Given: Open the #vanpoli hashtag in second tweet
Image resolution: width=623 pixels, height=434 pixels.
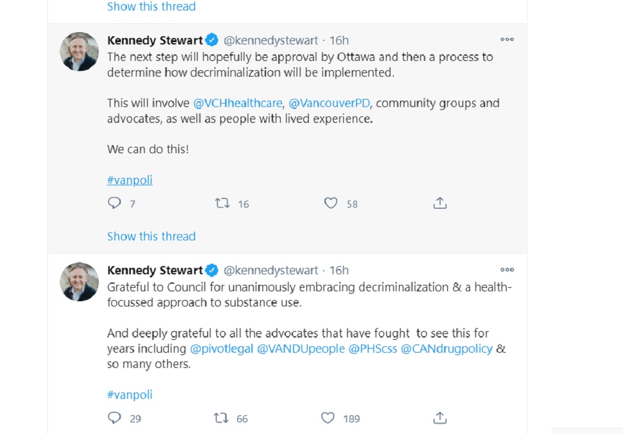Looking at the screenshot, I should click(130, 395).
